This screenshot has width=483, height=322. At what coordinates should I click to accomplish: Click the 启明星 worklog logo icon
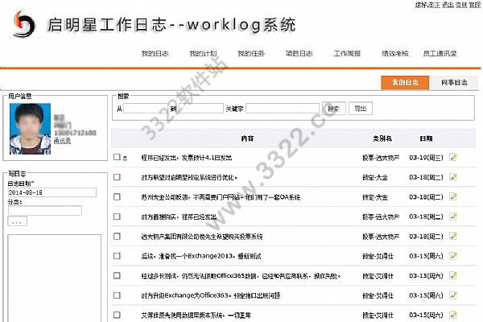pos(23,24)
